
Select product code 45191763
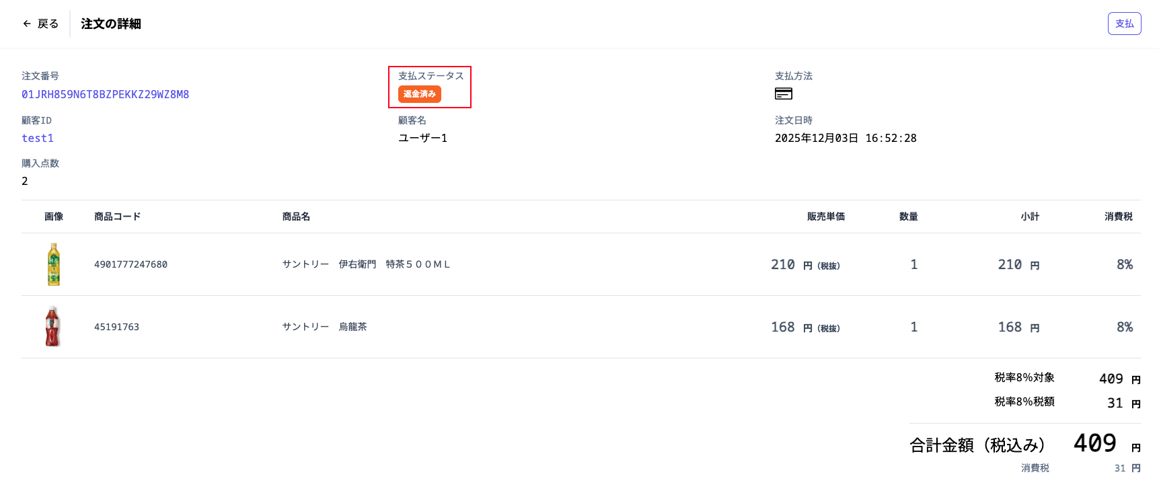(116, 327)
